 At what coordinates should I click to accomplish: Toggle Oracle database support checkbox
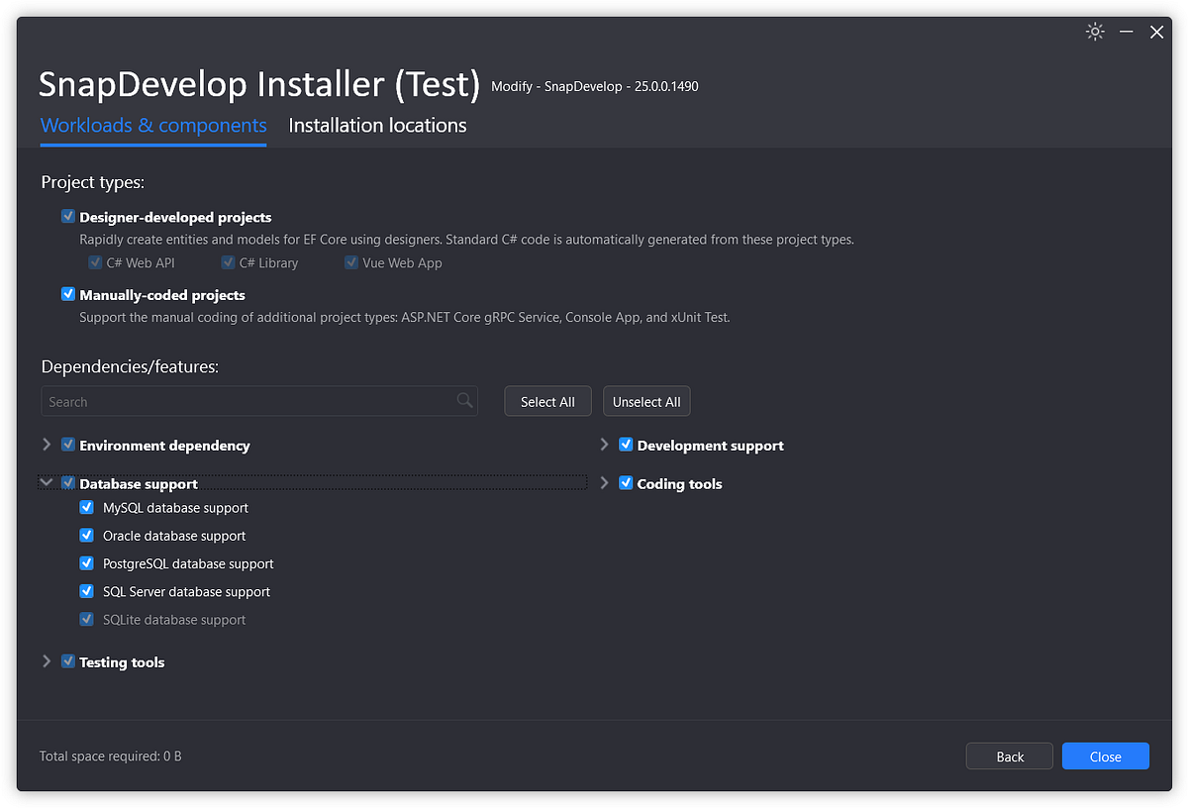click(87, 536)
